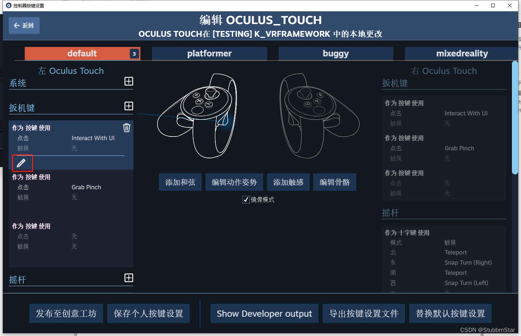
Task: Toggle the 镜像模式 checkbox
Action: (x=246, y=199)
